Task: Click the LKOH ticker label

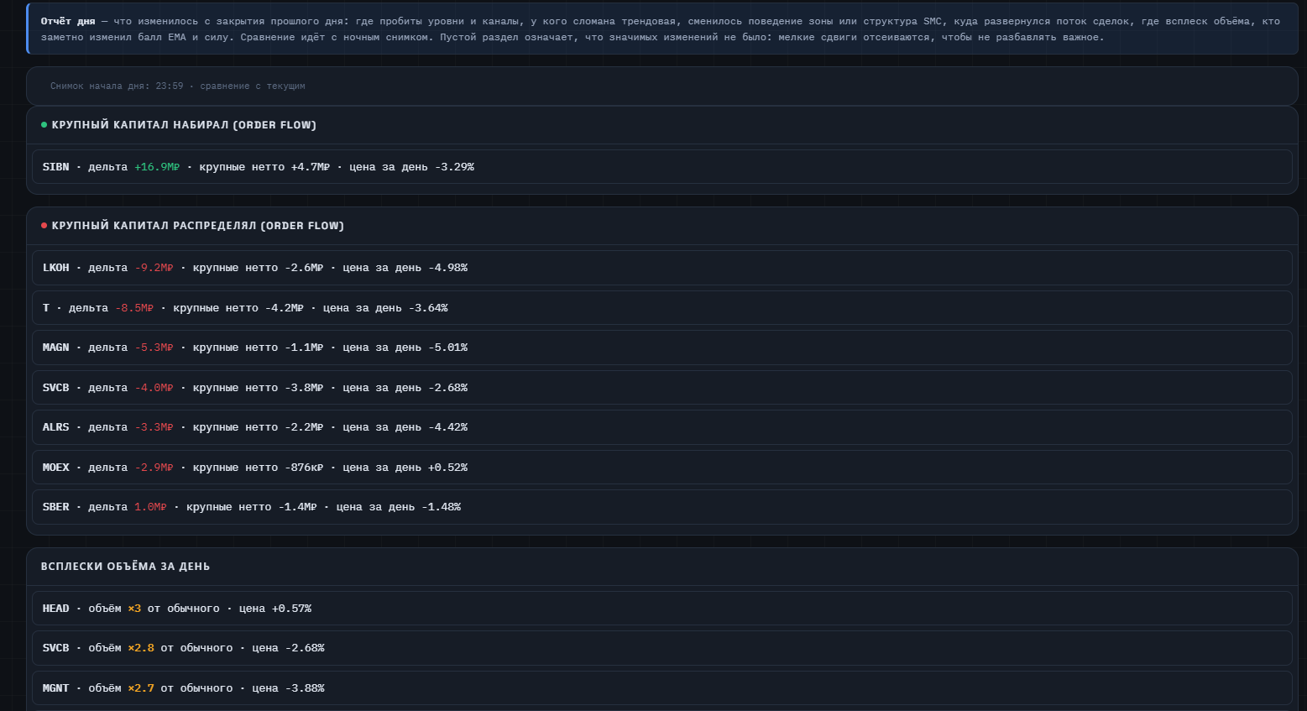Action: [x=56, y=268]
